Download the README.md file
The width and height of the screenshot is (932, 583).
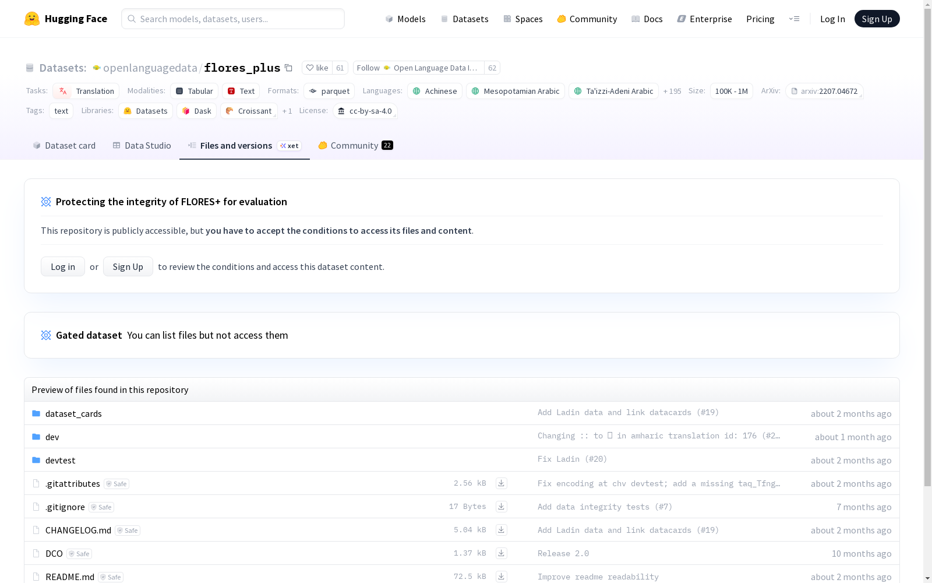[x=501, y=576]
